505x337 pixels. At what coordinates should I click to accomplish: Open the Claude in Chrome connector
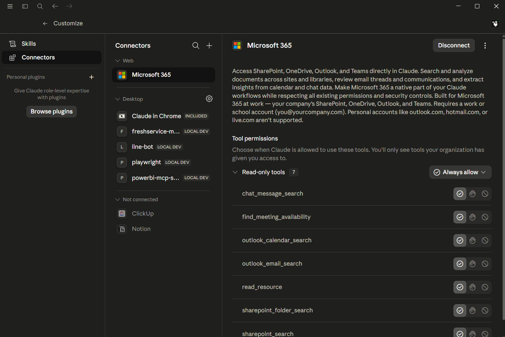coord(163,116)
